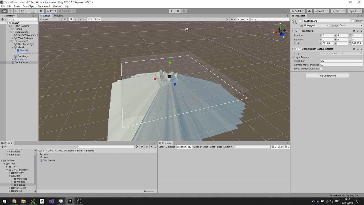Enable Force Always Update Debug checkbox
The image size is (364, 205).
321,69
